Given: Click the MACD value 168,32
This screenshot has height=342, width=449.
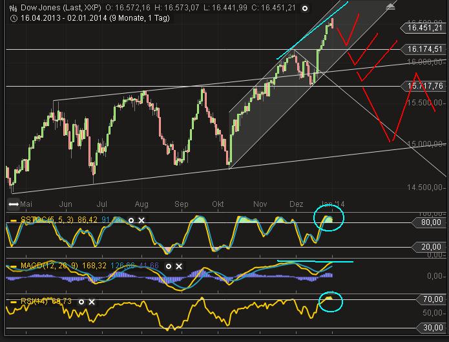Looking at the screenshot, I should pos(94,266).
